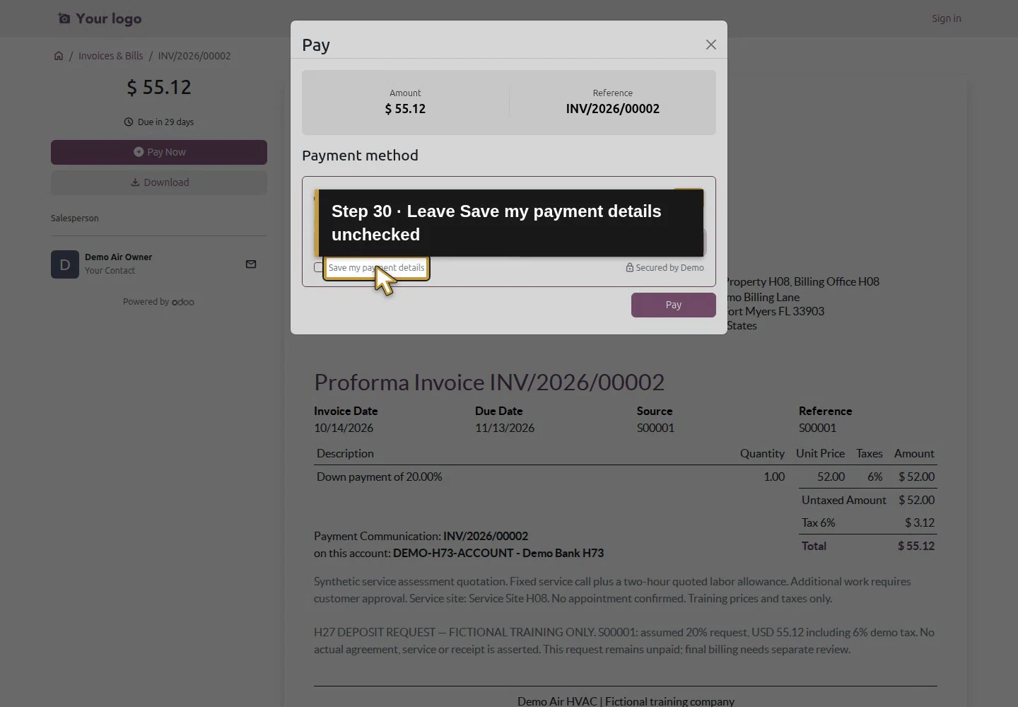This screenshot has height=707, width=1018.
Task: Click the odoo logo after Powered by
Action: point(183,302)
